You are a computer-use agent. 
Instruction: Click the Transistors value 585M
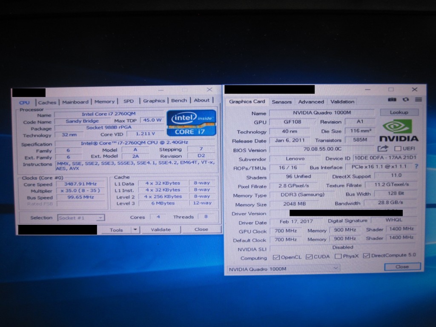pyautogui.click(x=360, y=140)
